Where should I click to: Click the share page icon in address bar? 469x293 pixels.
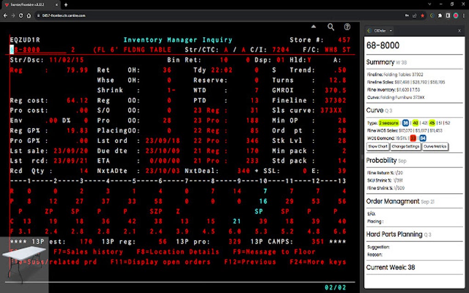[414, 15]
